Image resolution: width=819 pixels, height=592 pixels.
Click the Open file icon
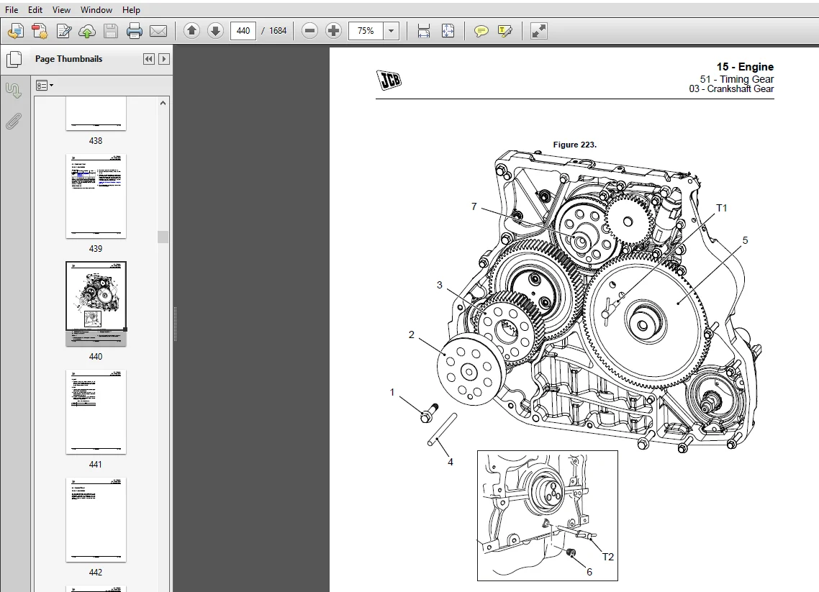[16, 32]
